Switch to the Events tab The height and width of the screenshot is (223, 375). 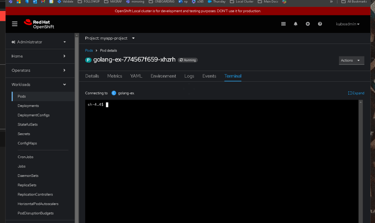(209, 76)
